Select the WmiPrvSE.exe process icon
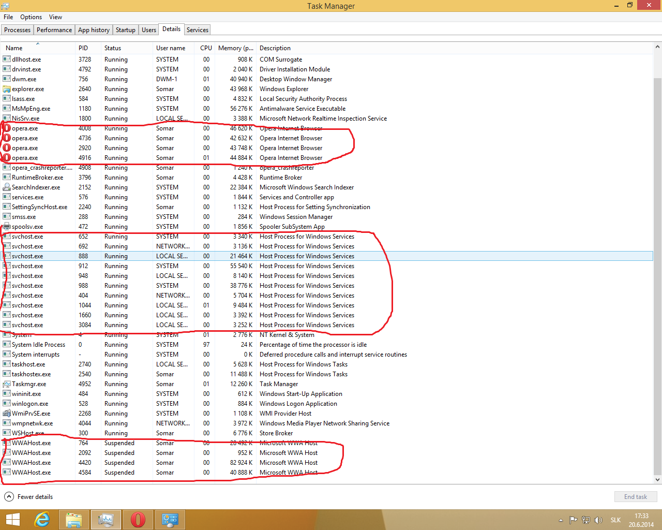 pos(7,414)
